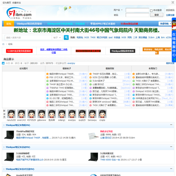Screen dimensions: 176x176
Task: Switch to the 最新帖子 column header
Action: pyautogui.click(x=66, y=68)
